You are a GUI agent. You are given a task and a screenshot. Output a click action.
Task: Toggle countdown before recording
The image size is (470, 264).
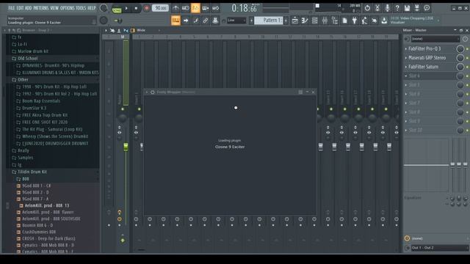[195, 8]
